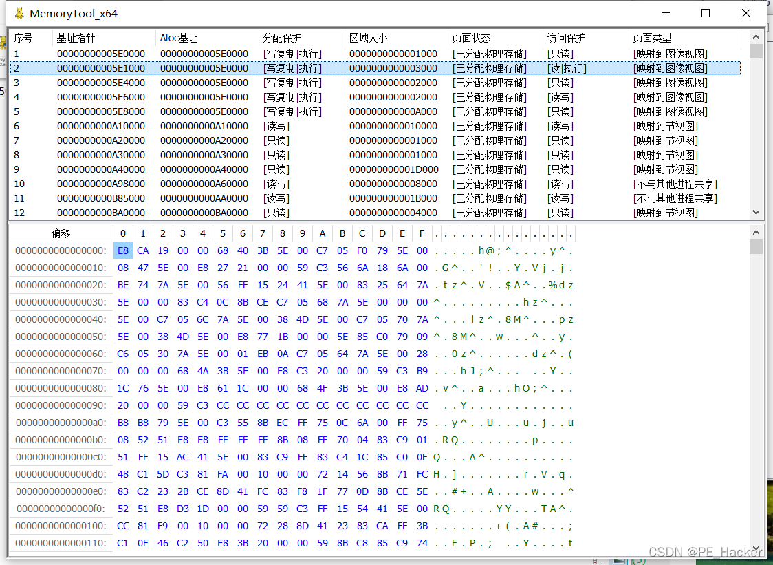Click the [读|执行] access protection cell
The width and height of the screenshot is (773, 565).
(x=567, y=68)
